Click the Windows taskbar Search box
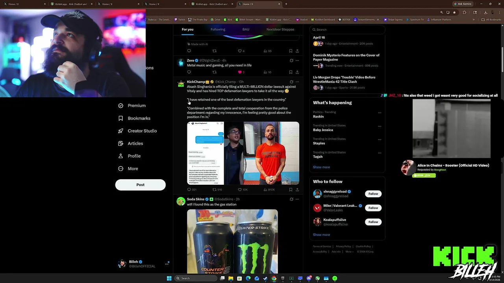 click(196, 278)
